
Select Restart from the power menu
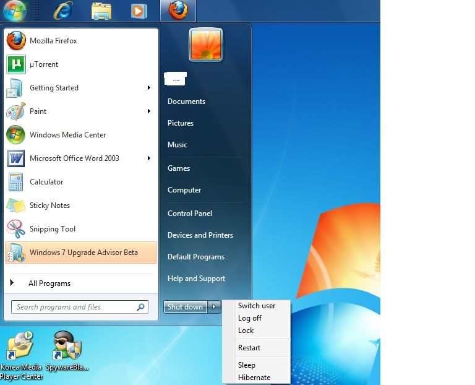pos(249,348)
